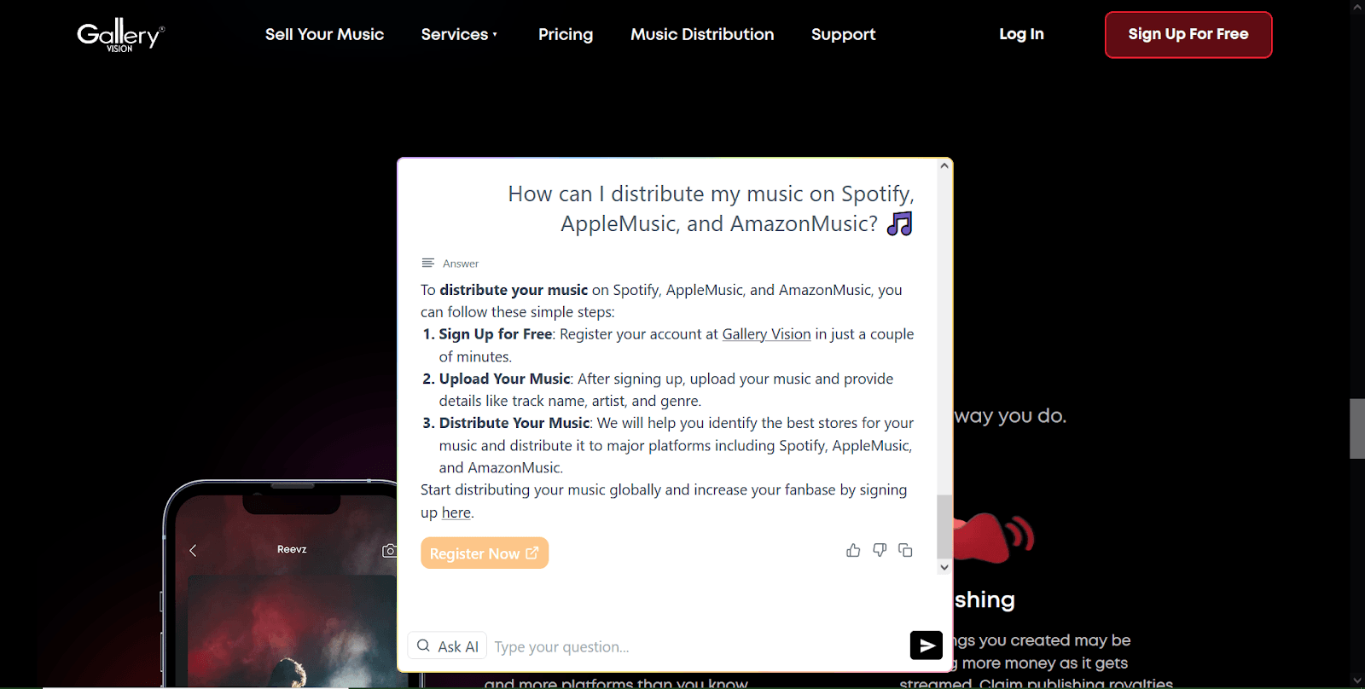The height and width of the screenshot is (689, 1365).
Task: Copy the answer to clipboard
Action: click(x=905, y=550)
